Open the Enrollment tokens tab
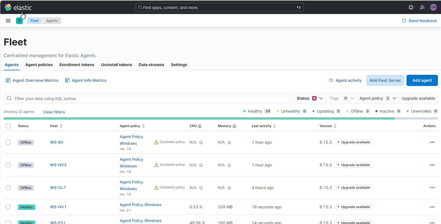The height and width of the screenshot is (224, 441). pos(77,65)
